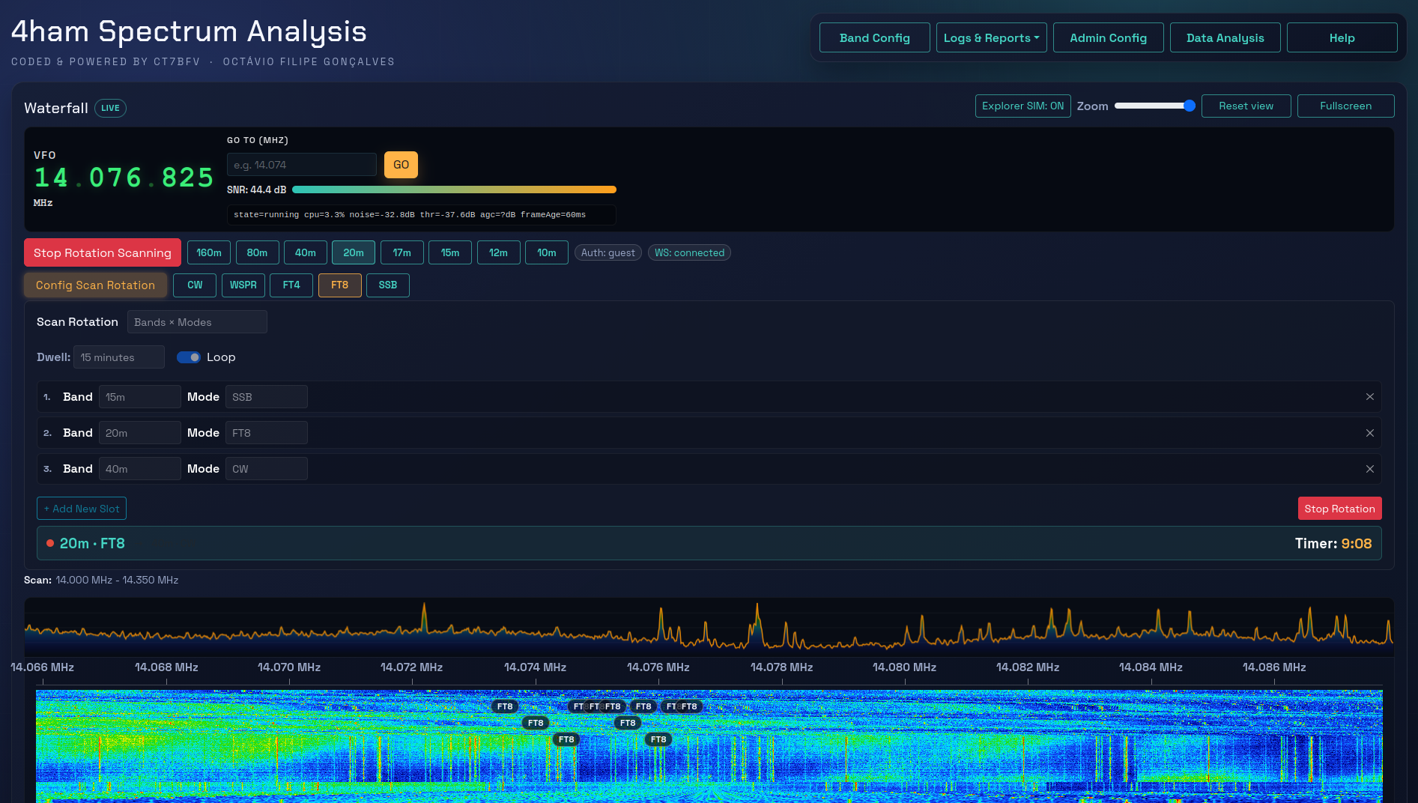Click the VFO frequency 14.076.825
Viewport: 1418px width, 803px height.
(x=124, y=178)
